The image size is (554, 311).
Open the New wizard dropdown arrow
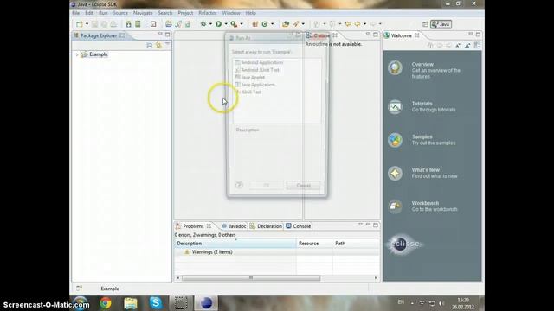[87, 24]
